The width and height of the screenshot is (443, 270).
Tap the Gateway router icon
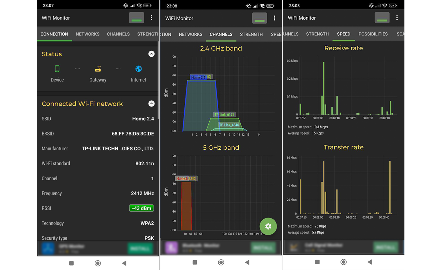pyautogui.click(x=98, y=69)
